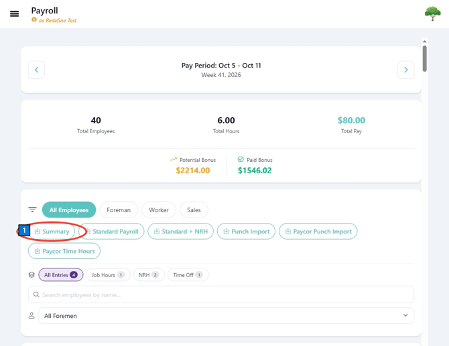
Task: Go to the previous pay period
Action: [x=36, y=70]
